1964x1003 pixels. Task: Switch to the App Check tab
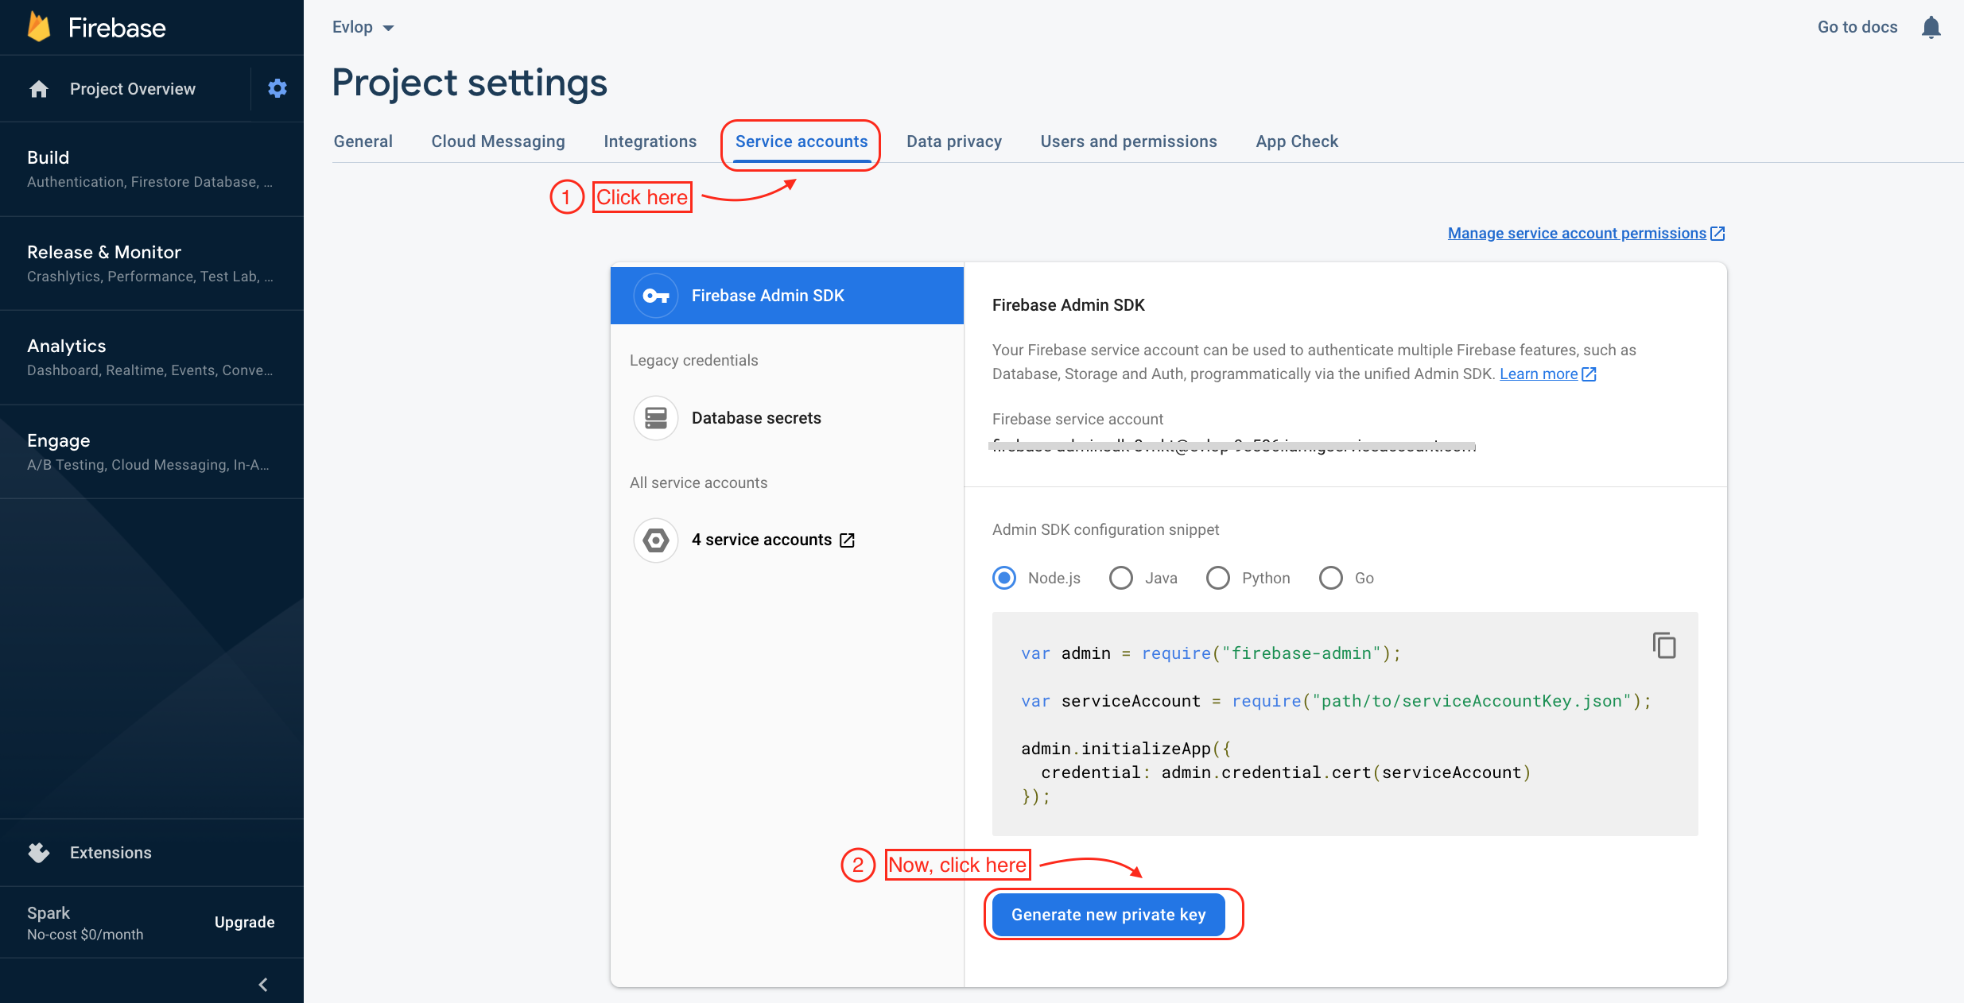click(x=1297, y=141)
